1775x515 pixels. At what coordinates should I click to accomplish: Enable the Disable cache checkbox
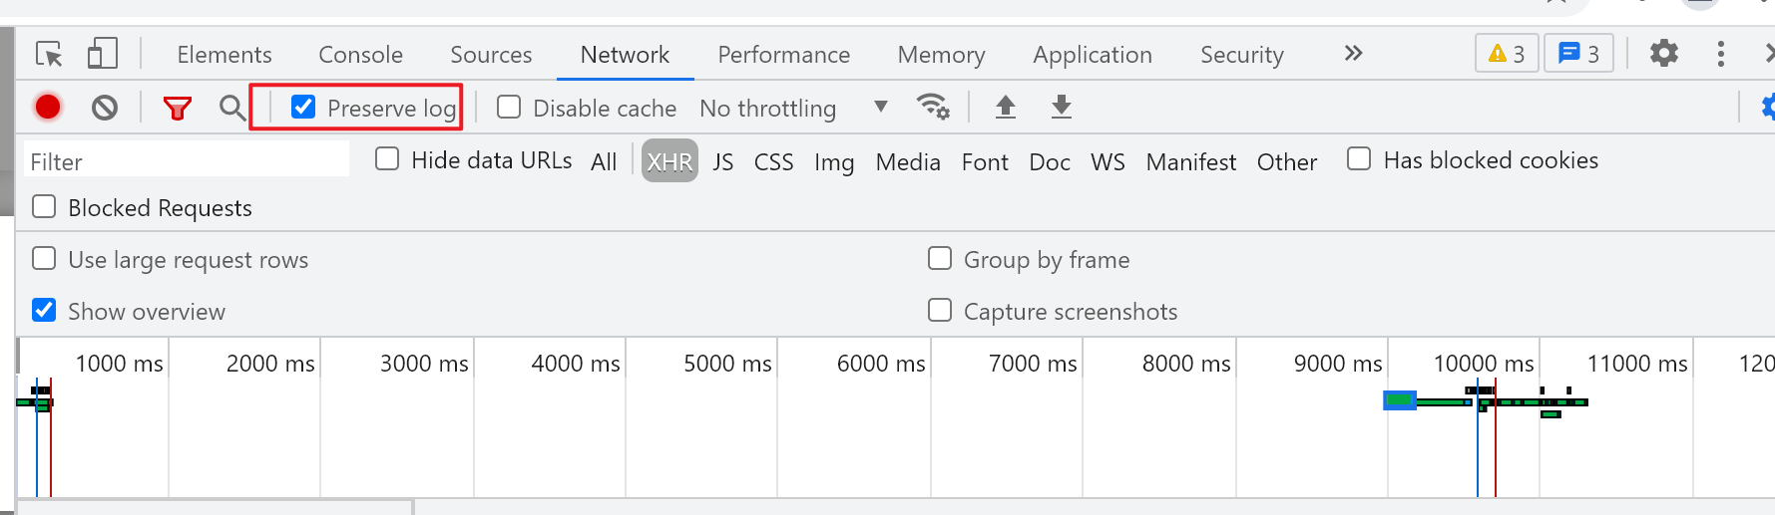509,107
